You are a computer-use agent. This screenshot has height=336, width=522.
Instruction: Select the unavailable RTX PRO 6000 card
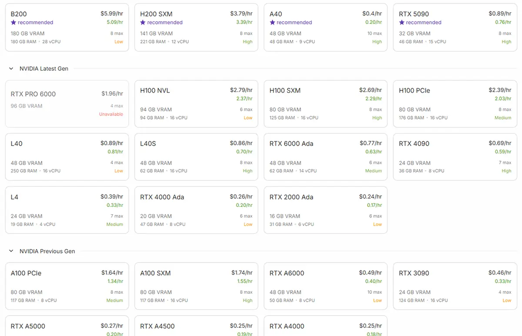point(67,103)
